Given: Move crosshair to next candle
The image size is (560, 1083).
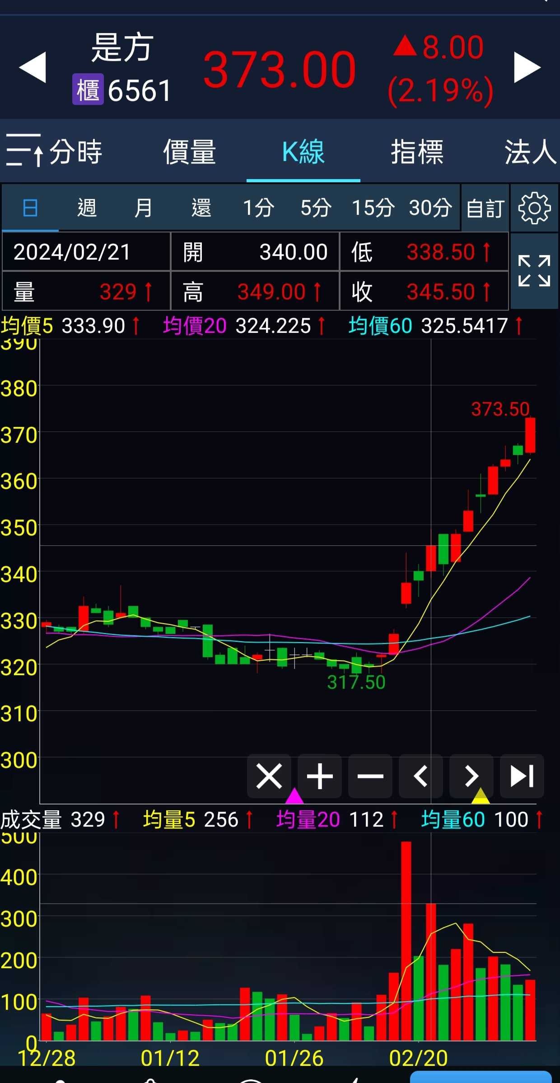Looking at the screenshot, I should coord(471,776).
